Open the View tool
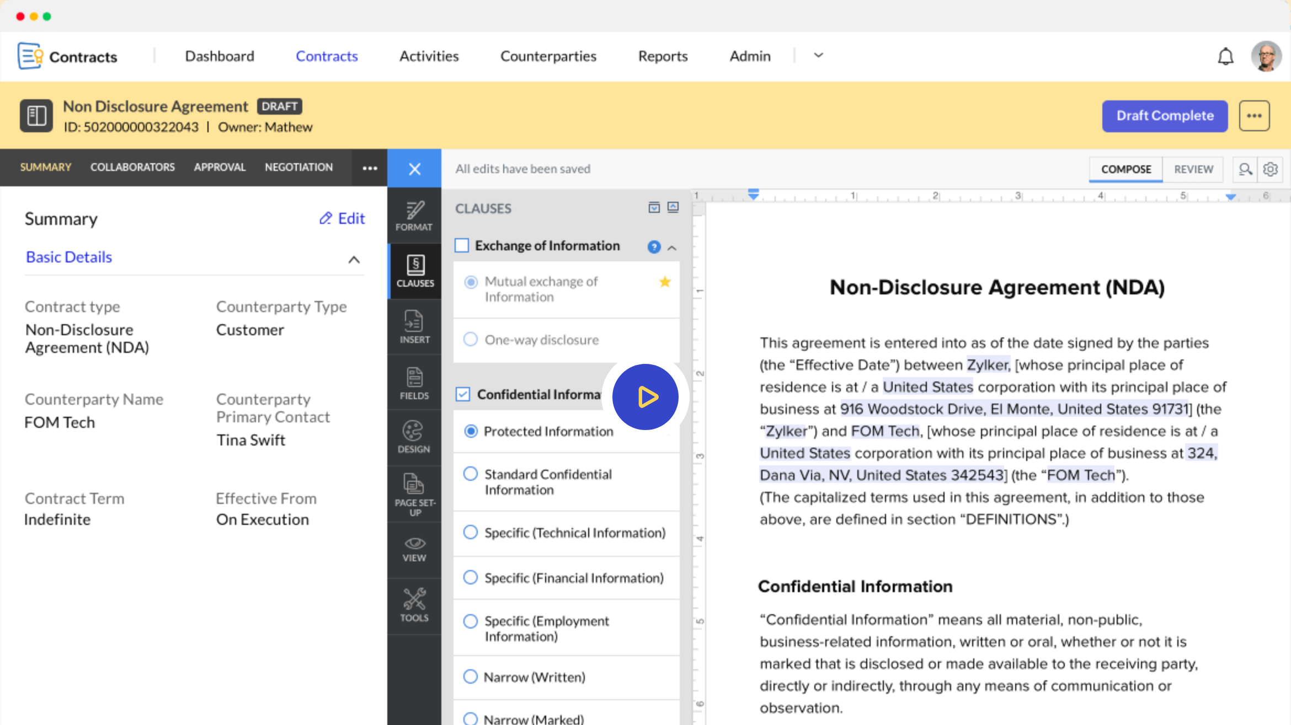This screenshot has height=725, width=1291. [x=414, y=550]
